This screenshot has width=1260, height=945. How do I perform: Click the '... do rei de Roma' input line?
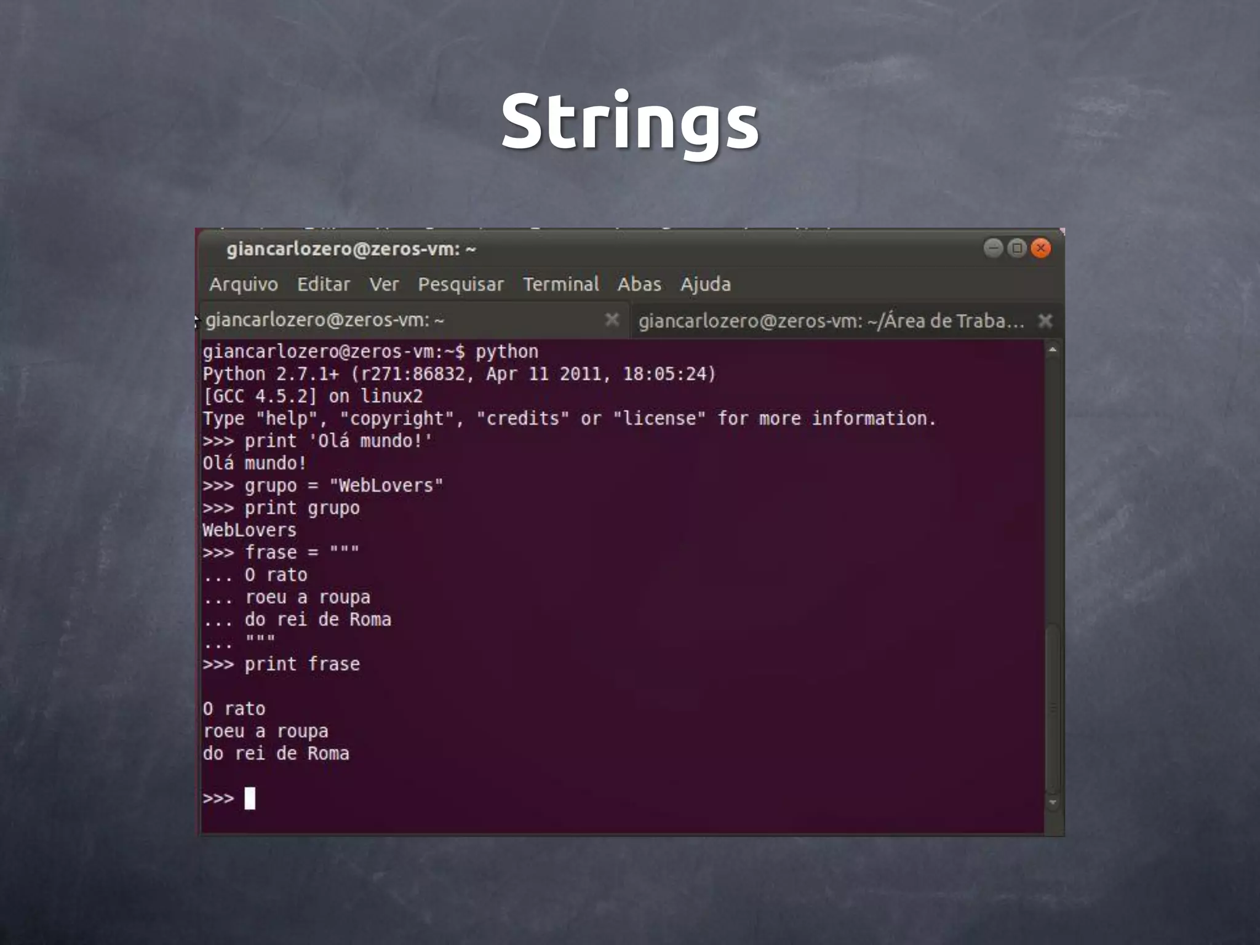(x=297, y=620)
